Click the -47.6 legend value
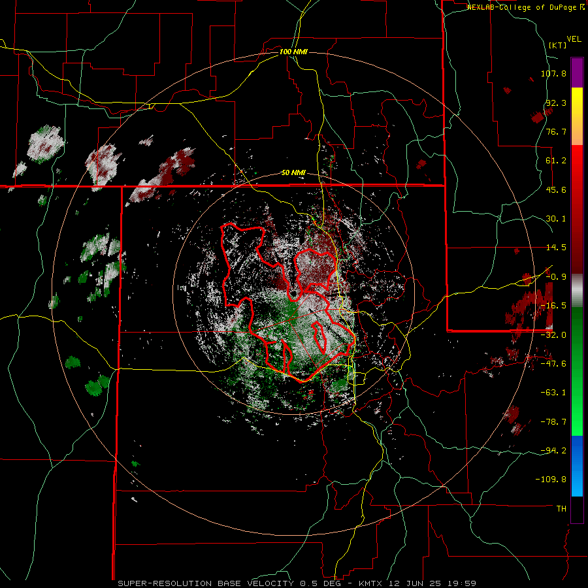The height and width of the screenshot is (588, 588). [x=553, y=364]
